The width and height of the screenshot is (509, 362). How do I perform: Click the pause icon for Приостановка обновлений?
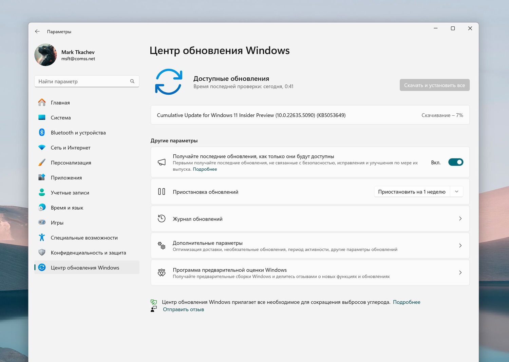(162, 192)
